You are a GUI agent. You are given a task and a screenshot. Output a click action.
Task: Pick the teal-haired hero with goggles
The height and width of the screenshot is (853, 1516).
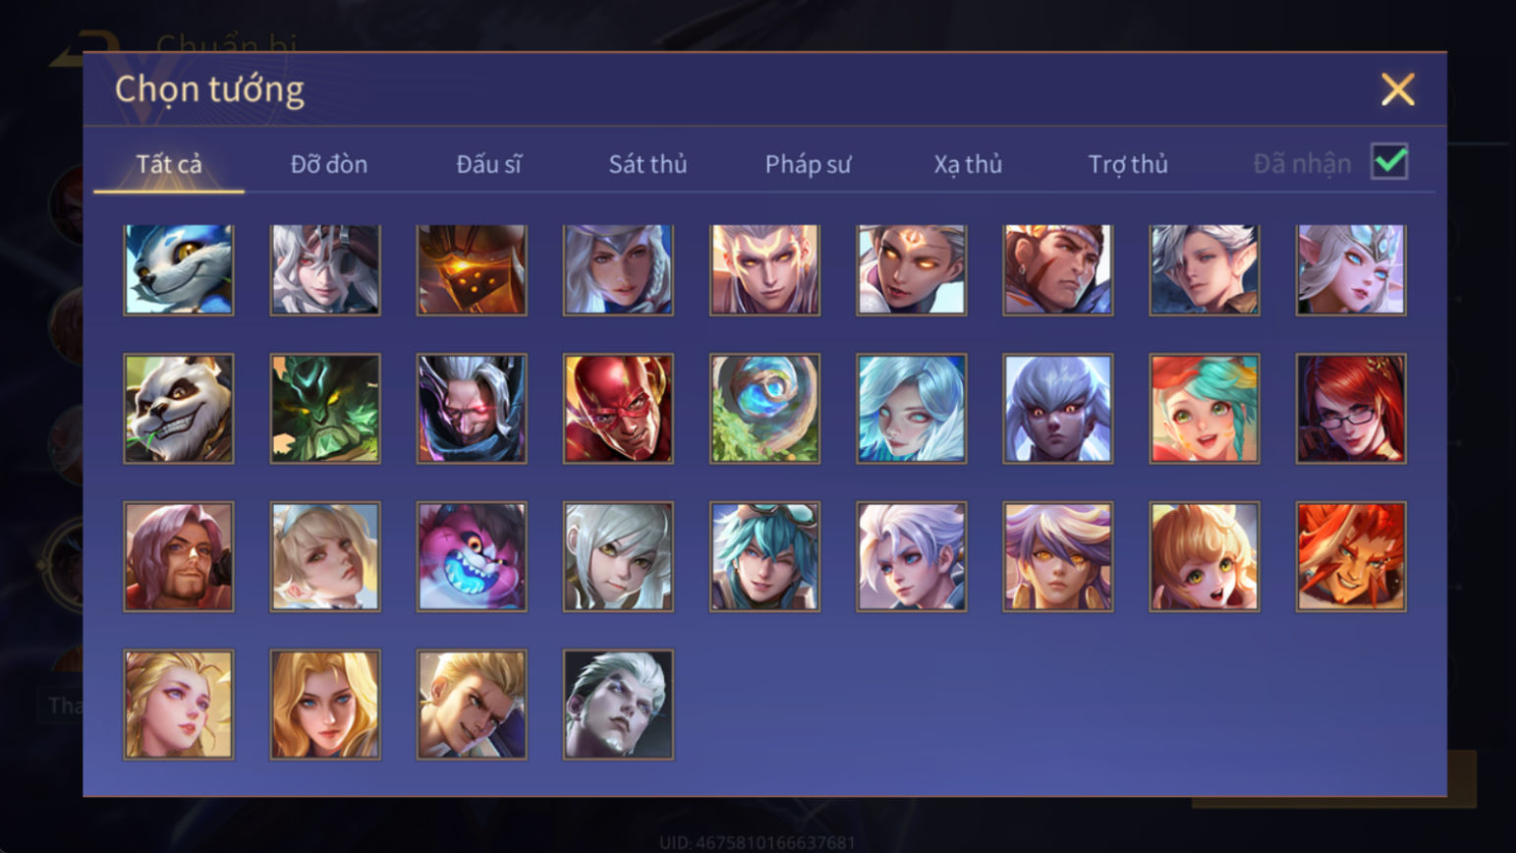click(764, 556)
